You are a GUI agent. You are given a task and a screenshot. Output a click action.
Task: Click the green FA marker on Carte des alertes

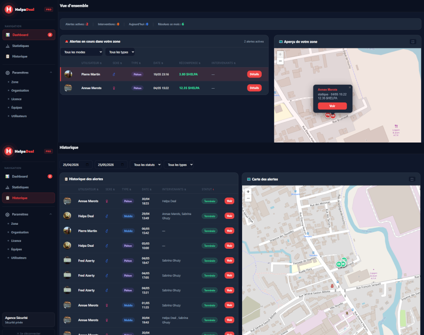pos(339,264)
